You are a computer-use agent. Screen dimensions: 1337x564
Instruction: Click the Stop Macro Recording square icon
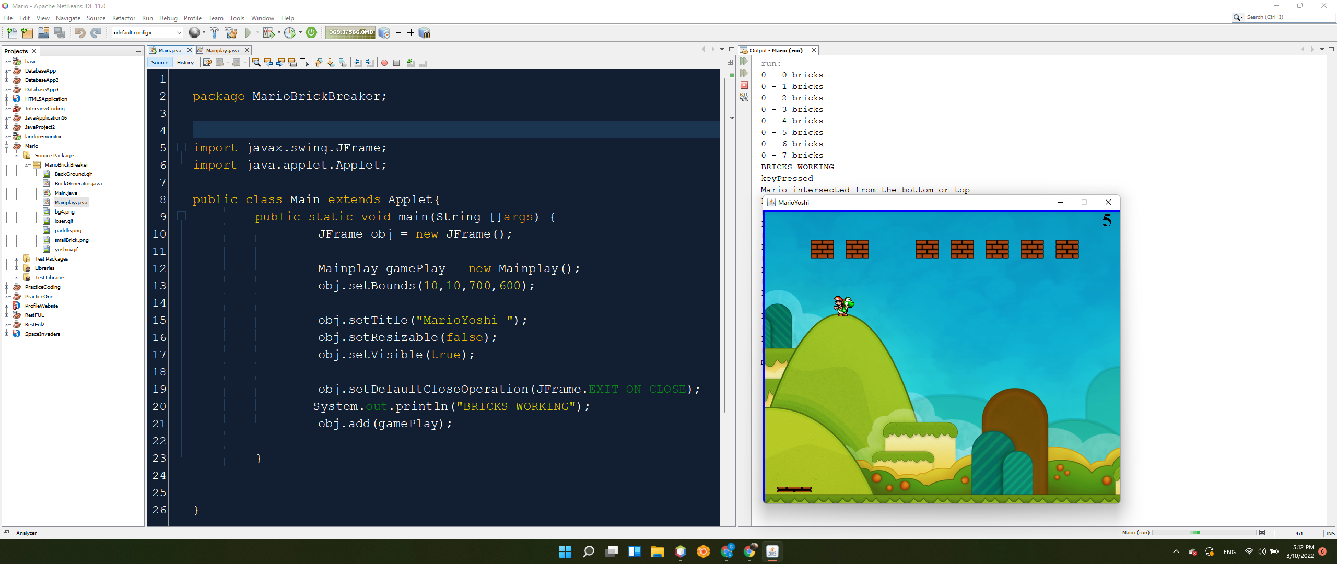[396, 63]
